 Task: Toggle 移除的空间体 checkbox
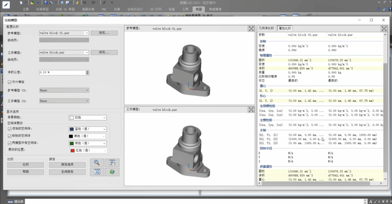[10, 136]
